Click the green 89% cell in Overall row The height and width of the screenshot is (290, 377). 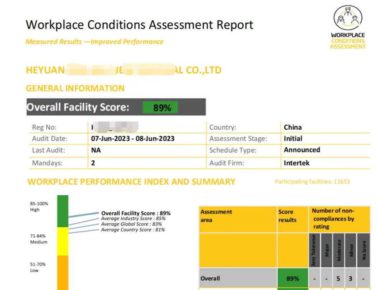[x=293, y=278]
